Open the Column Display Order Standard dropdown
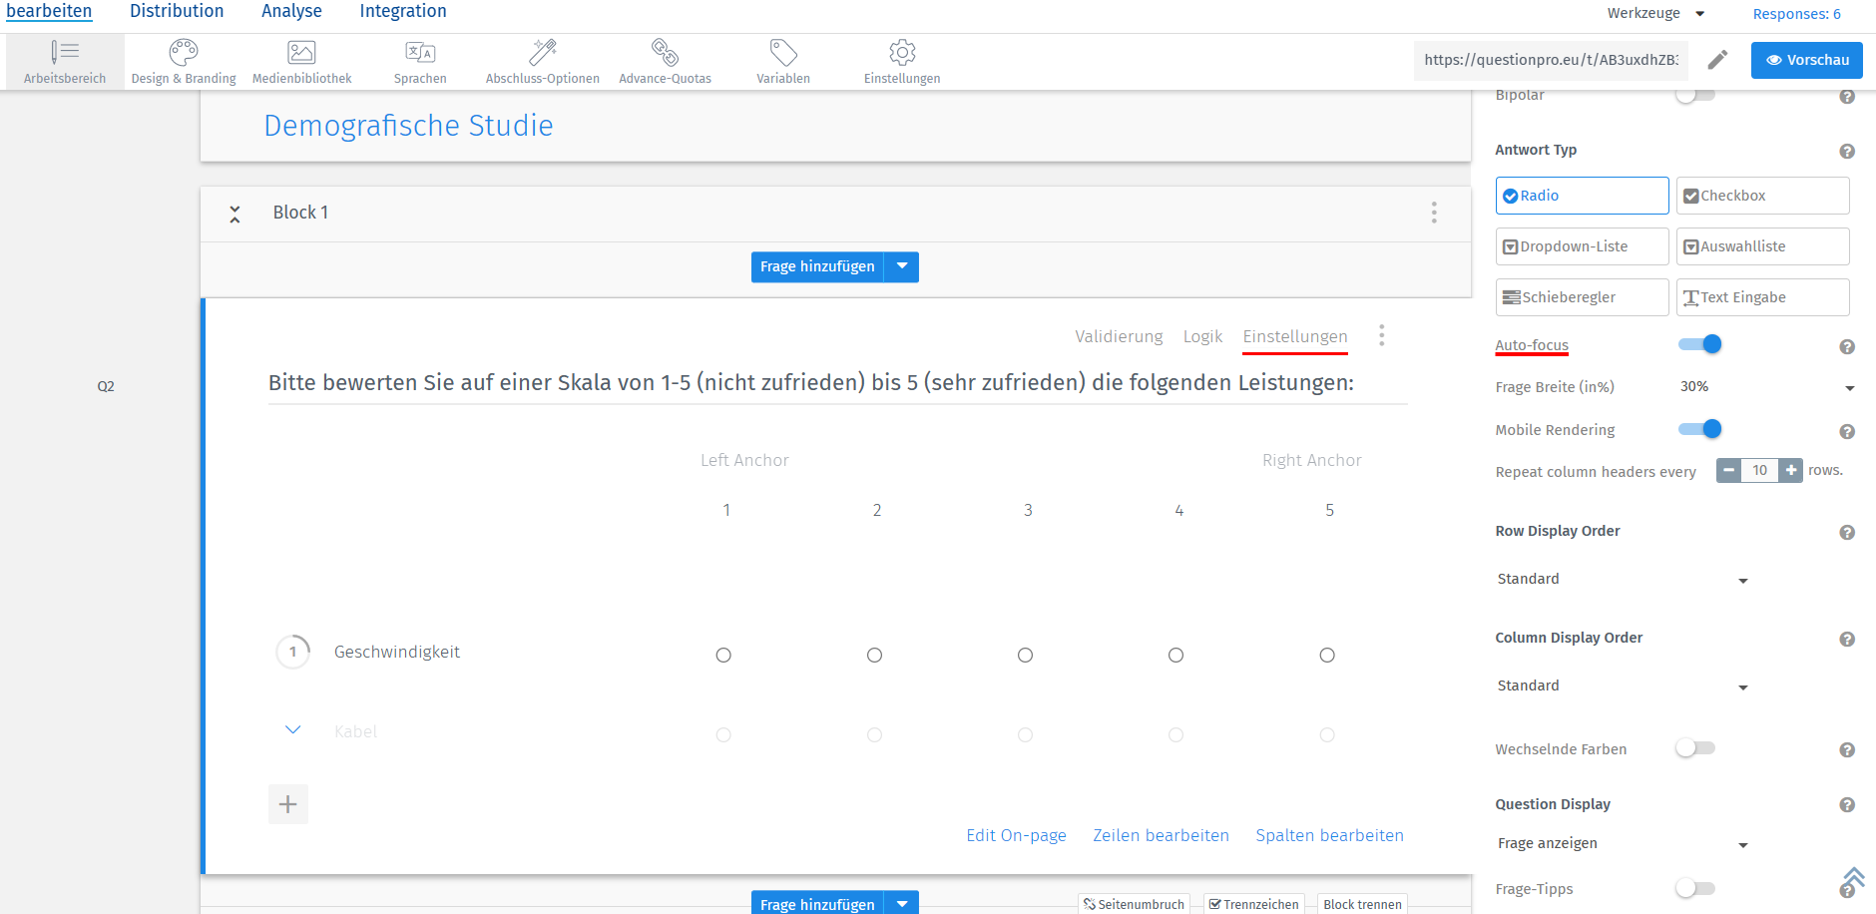The image size is (1876, 914). pos(1623,686)
